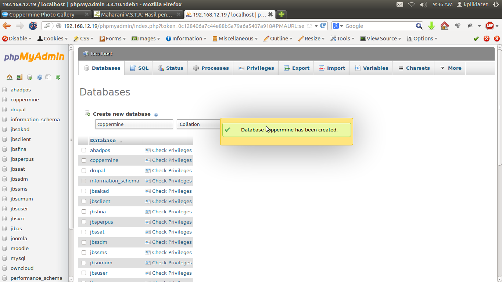Click the Firefox forward arrow button
This screenshot has height=282, width=502.
point(19,26)
